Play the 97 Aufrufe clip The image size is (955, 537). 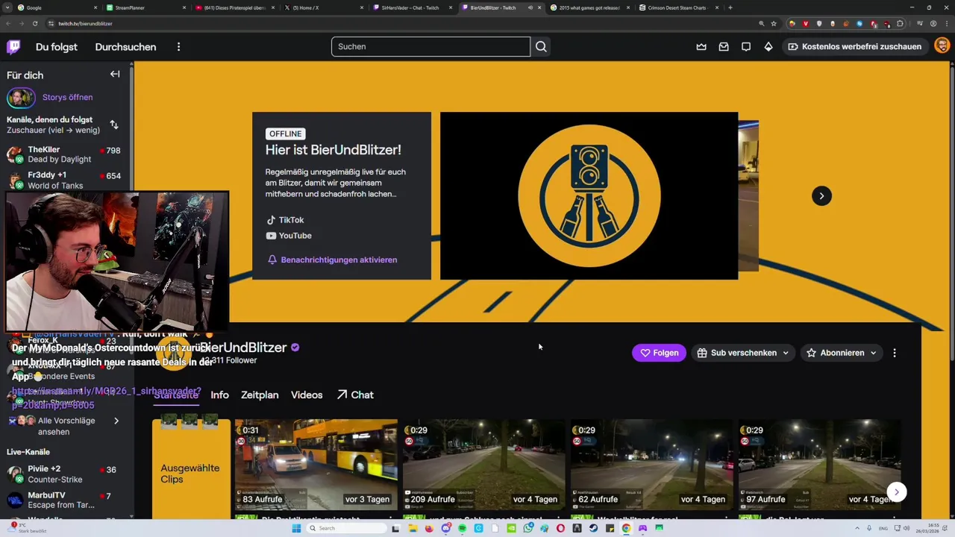820,464
